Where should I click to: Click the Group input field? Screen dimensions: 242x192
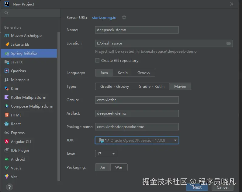pyautogui.click(x=137, y=100)
